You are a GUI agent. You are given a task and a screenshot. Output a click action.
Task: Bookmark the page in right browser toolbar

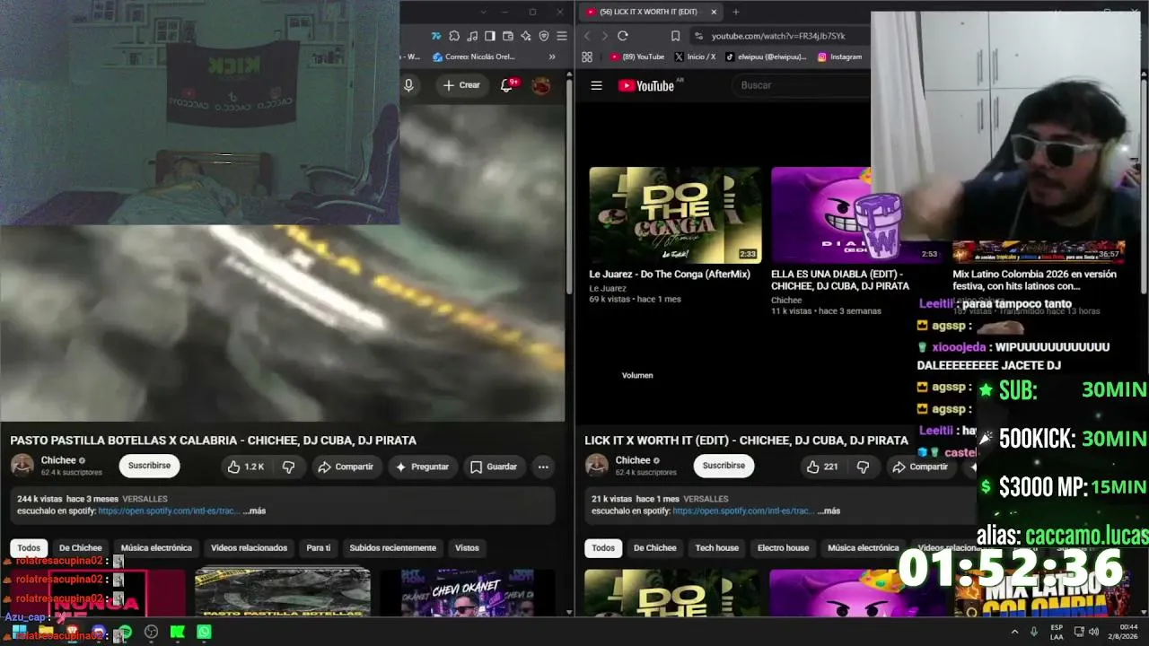point(675,36)
